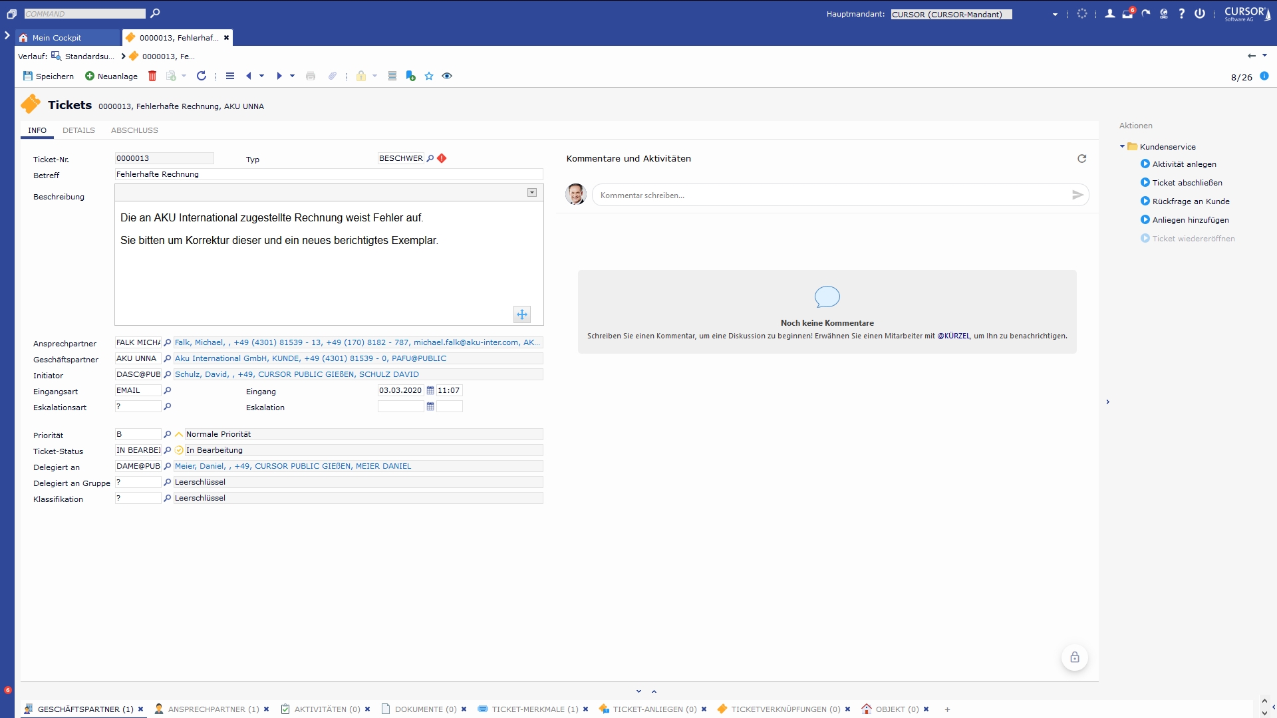
Task: Click the refresh icon in toolbar
Action: point(202,76)
